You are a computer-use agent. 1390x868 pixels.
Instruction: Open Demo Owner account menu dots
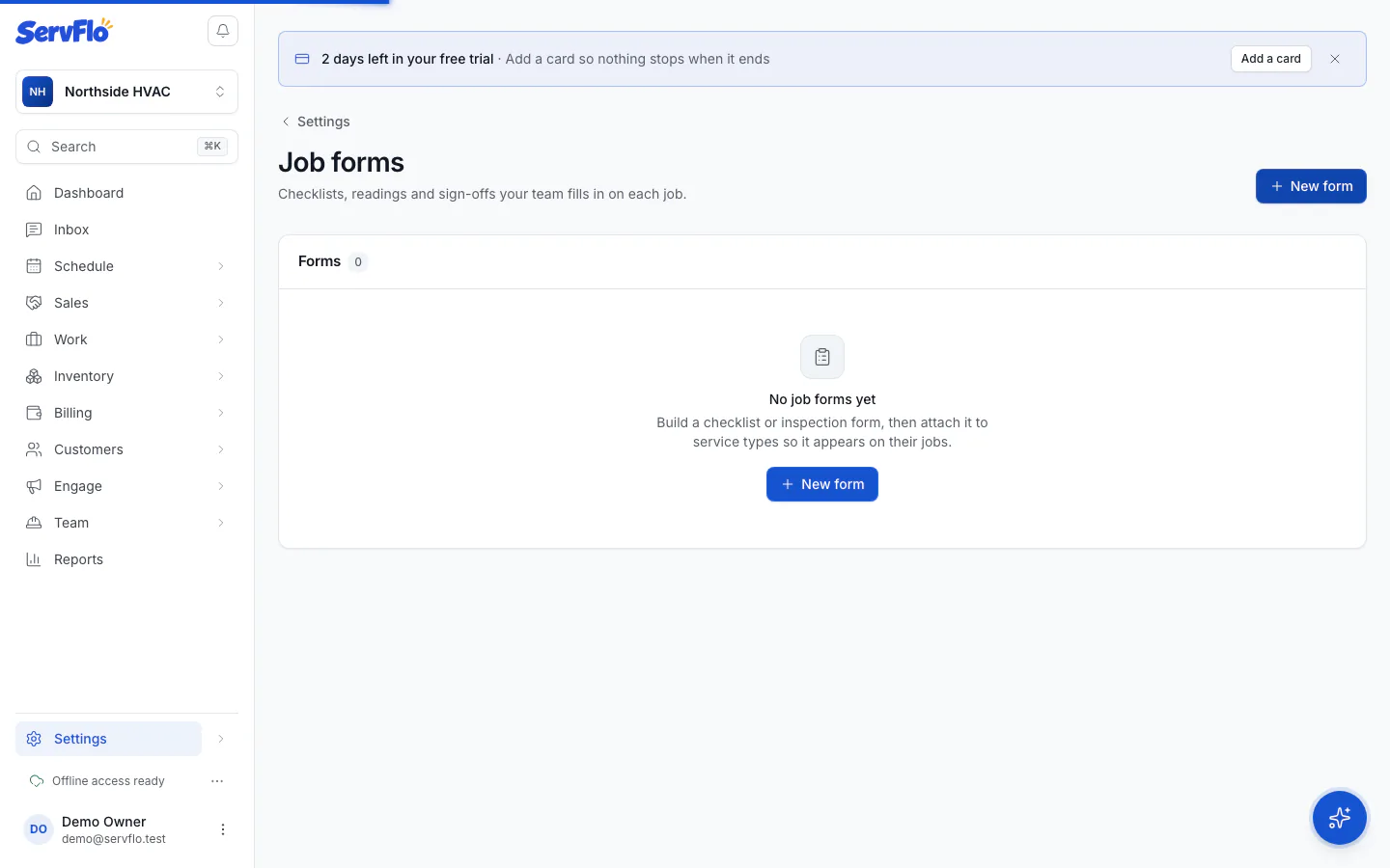[x=223, y=829]
